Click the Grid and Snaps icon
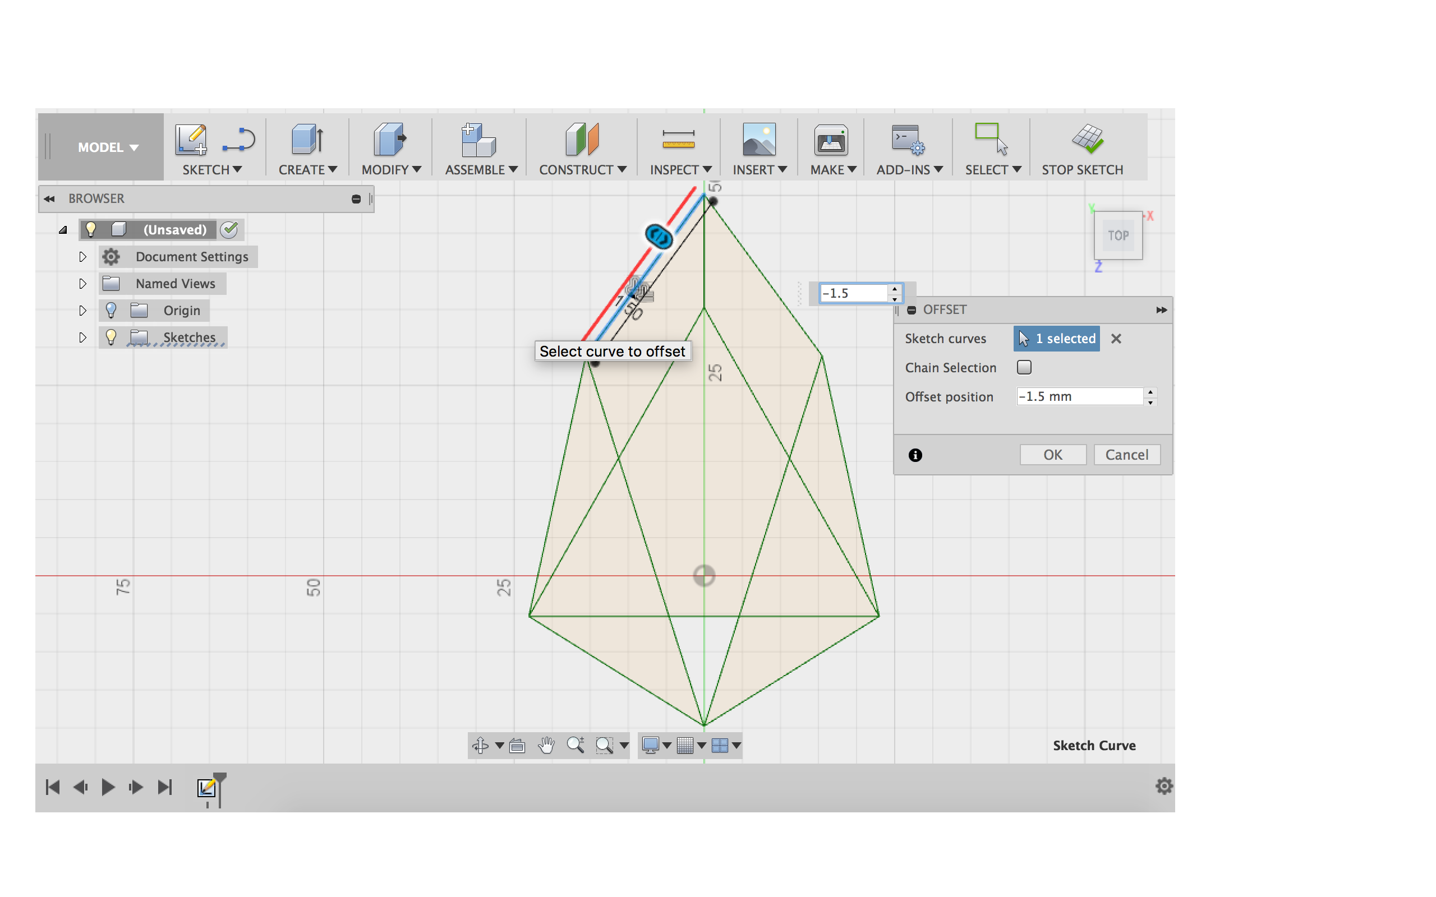Image resolution: width=1436 pixels, height=897 pixels. pyautogui.click(x=685, y=745)
